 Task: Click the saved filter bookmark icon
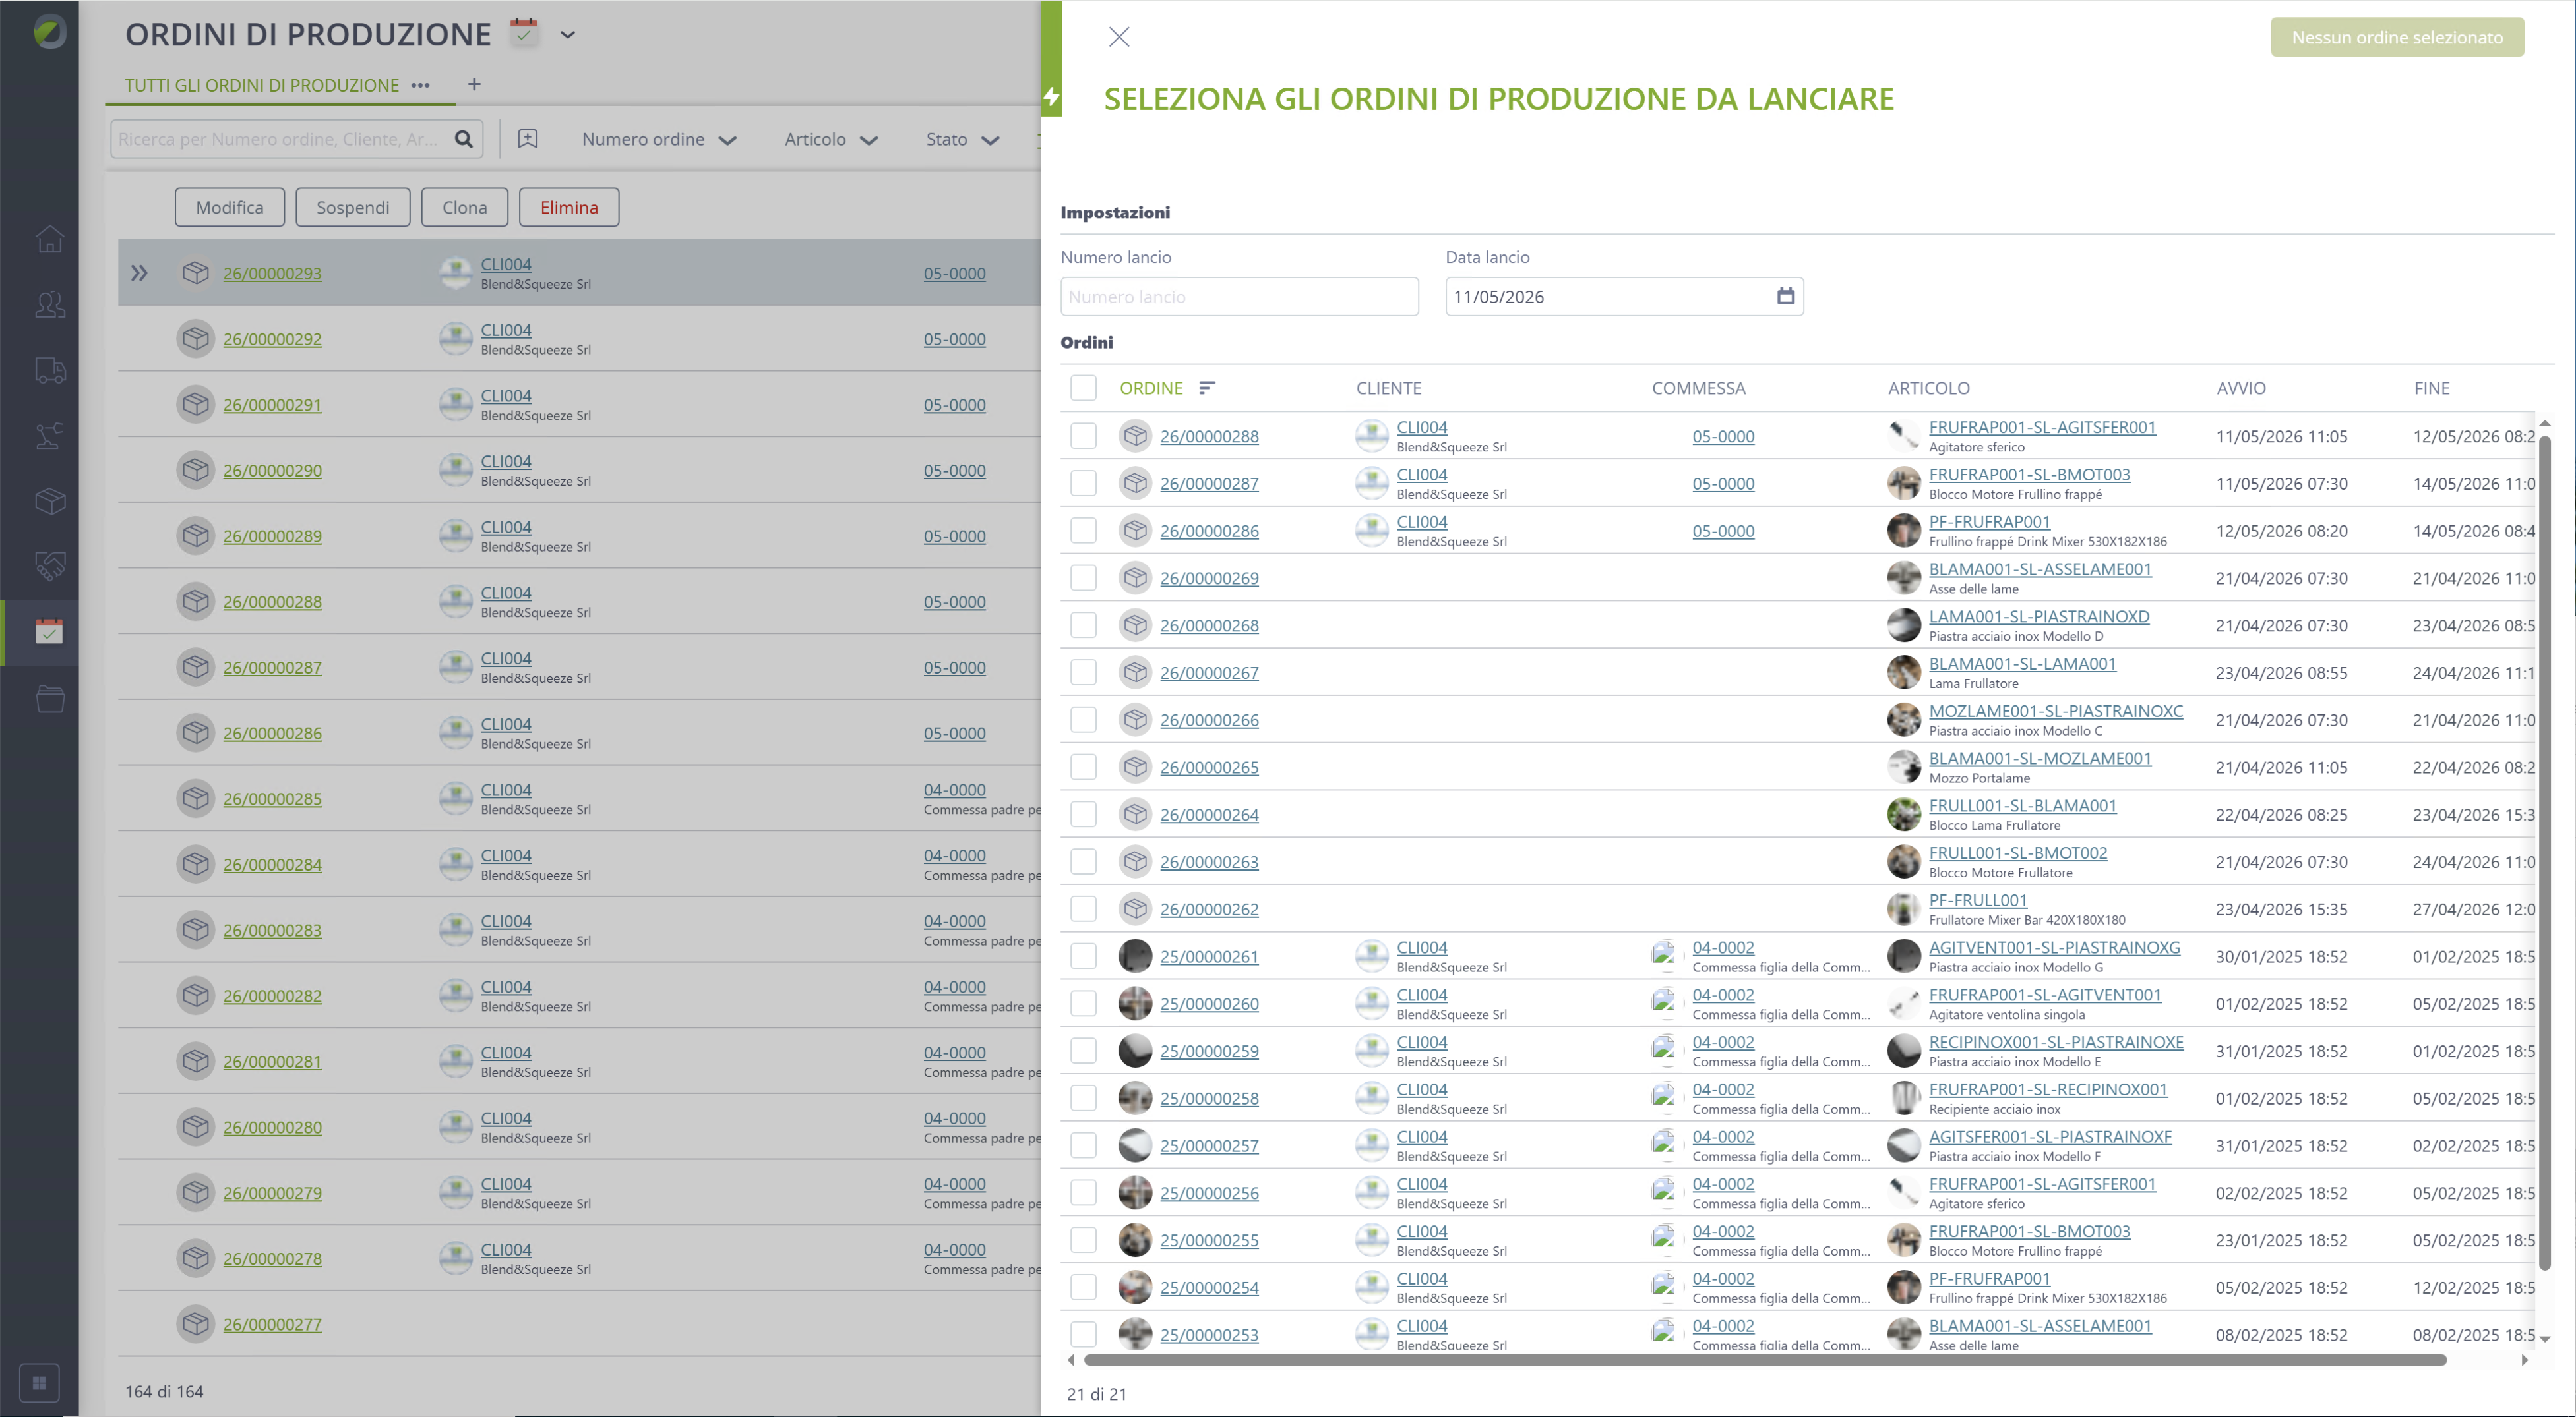click(528, 139)
